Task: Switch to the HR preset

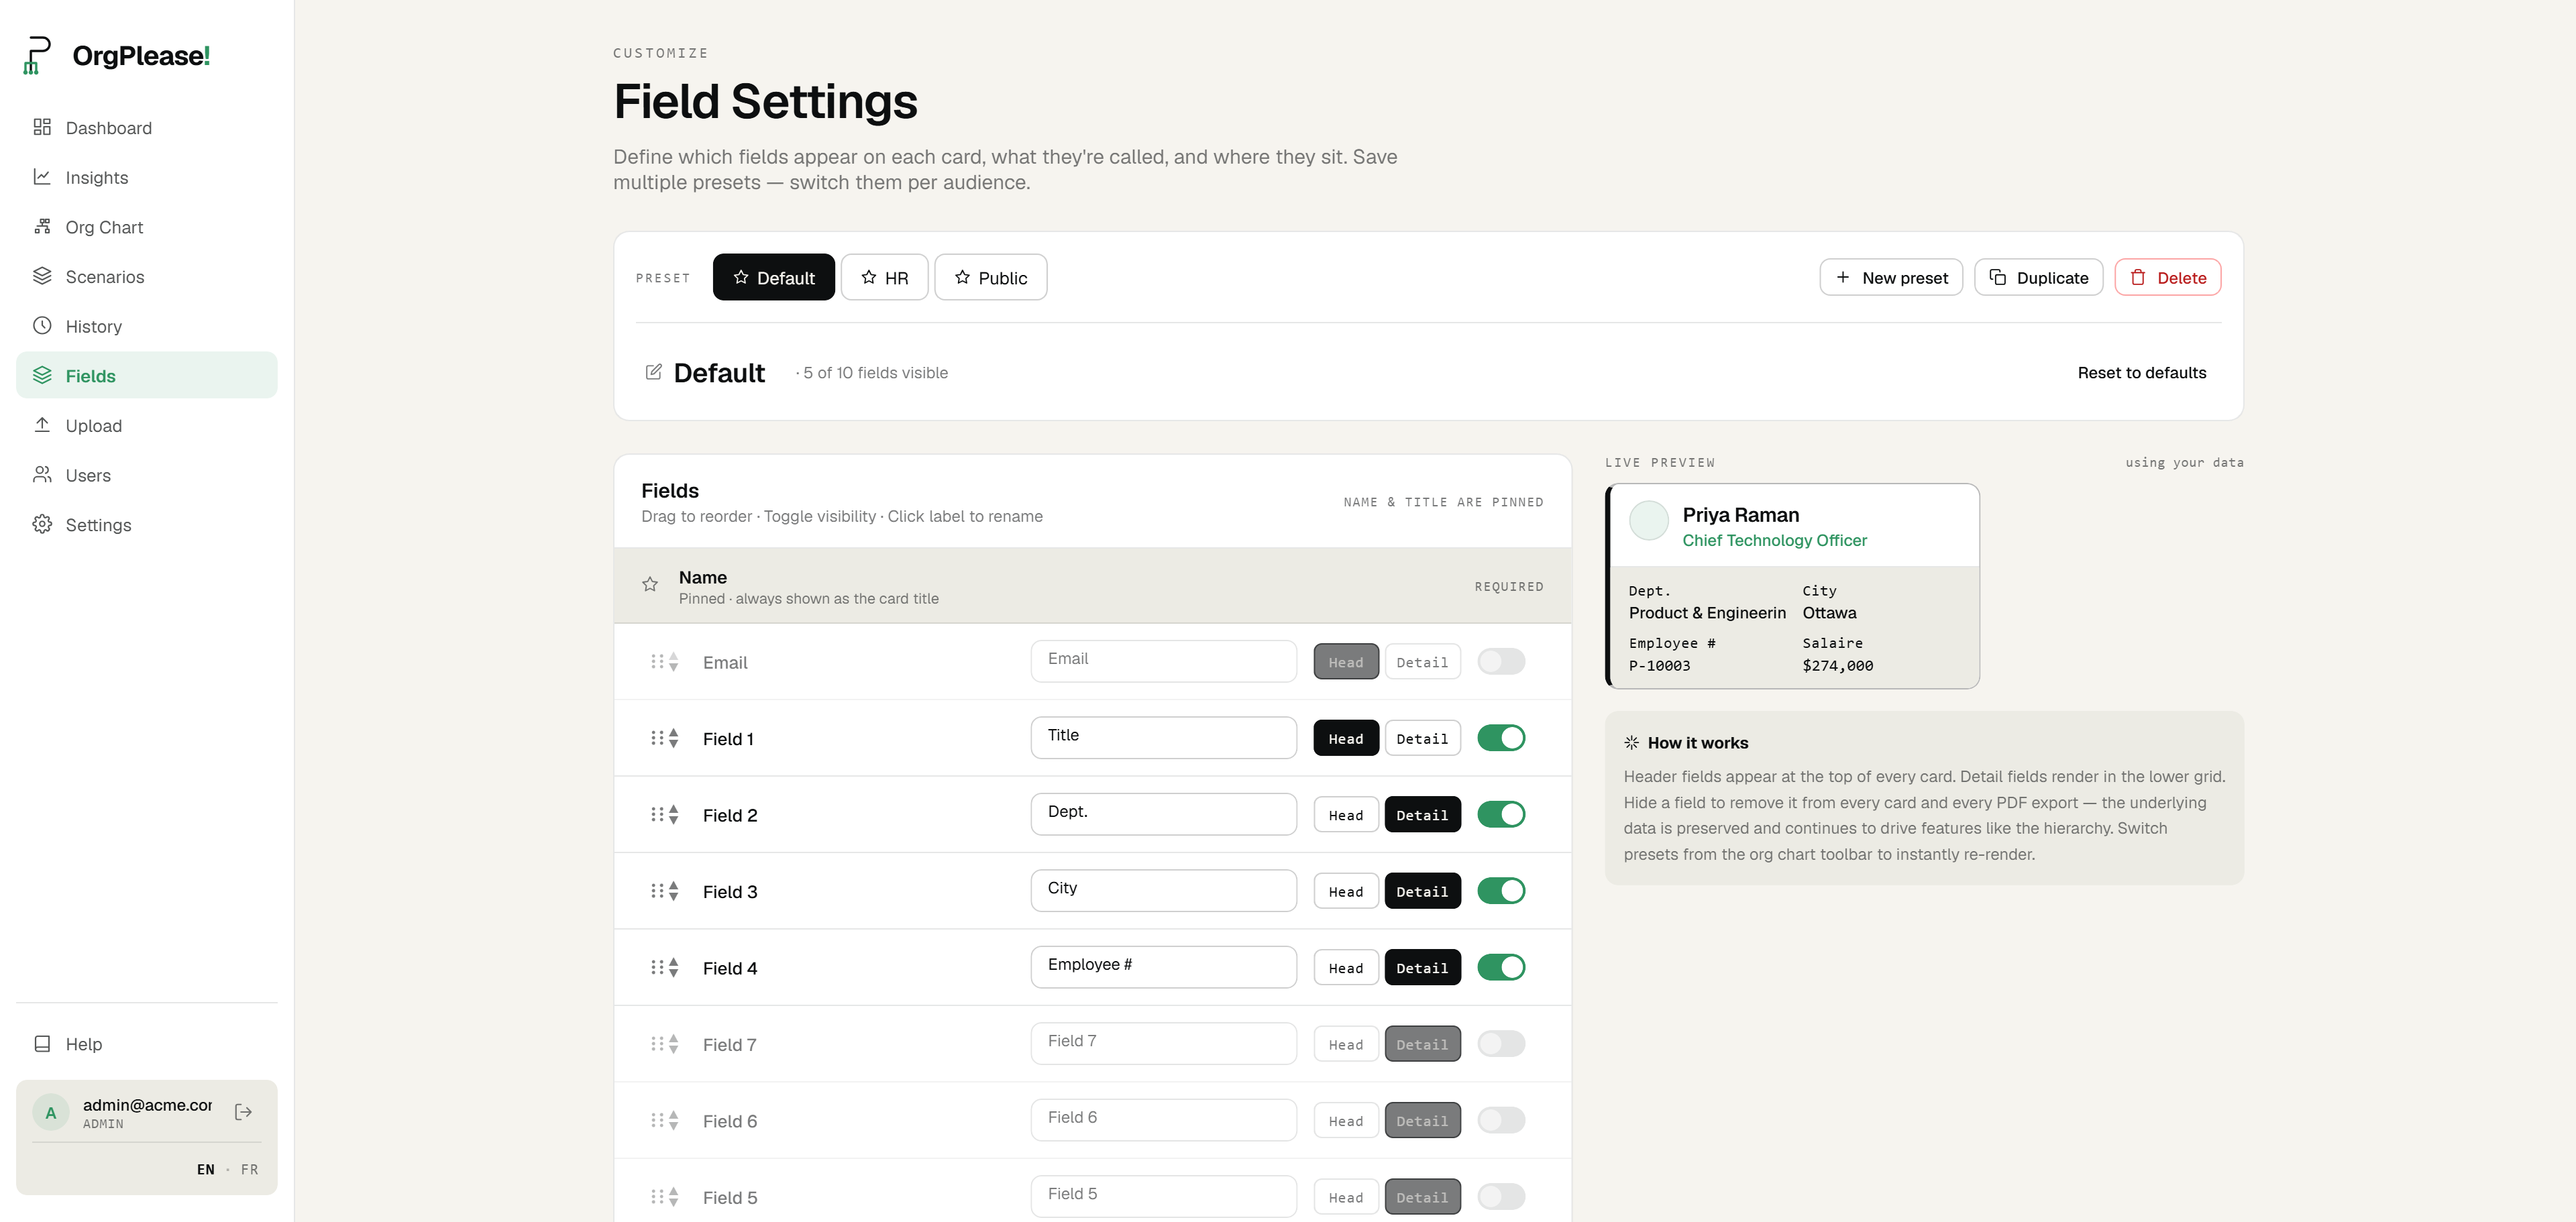Action: point(884,277)
